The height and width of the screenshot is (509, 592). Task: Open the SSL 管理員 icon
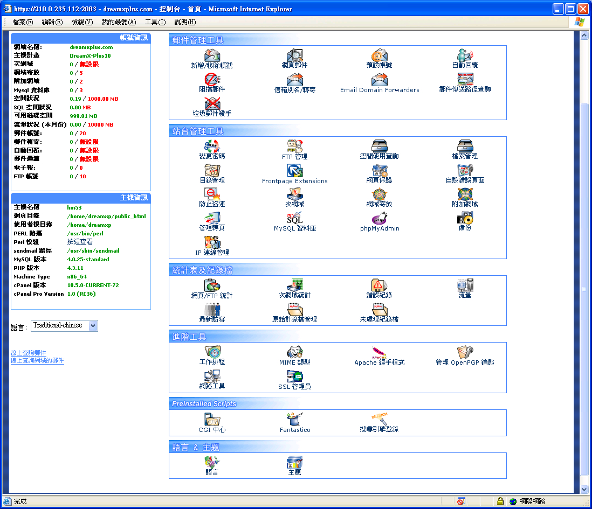click(294, 376)
